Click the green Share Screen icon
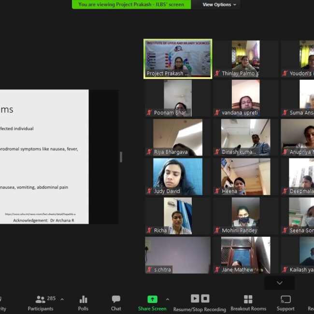The height and width of the screenshot is (314, 314). [x=152, y=299]
